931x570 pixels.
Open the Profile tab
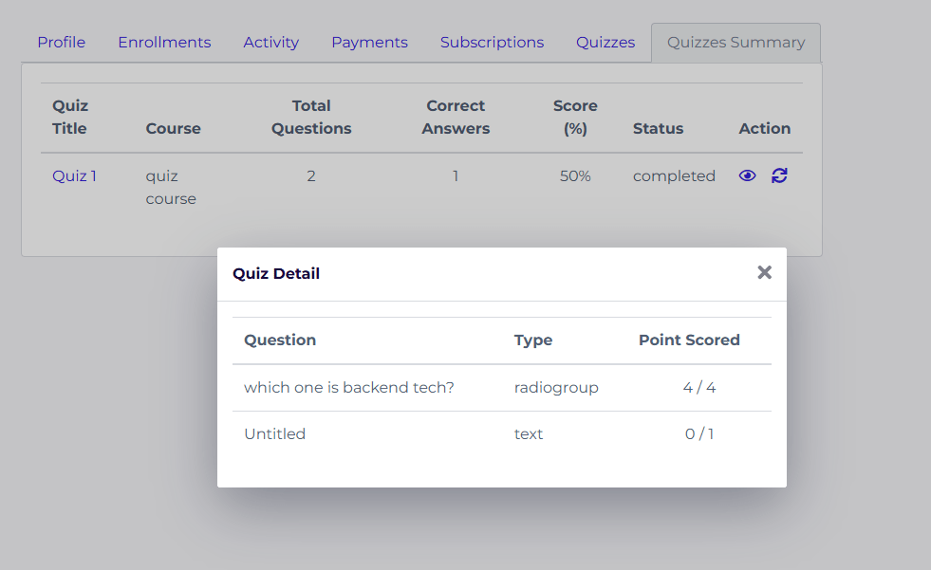(x=62, y=43)
